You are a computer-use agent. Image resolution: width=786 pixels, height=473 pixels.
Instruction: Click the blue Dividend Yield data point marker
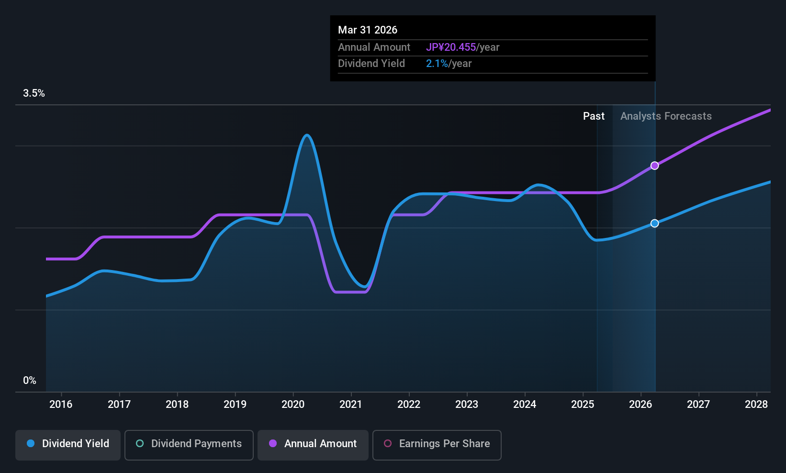tap(654, 224)
